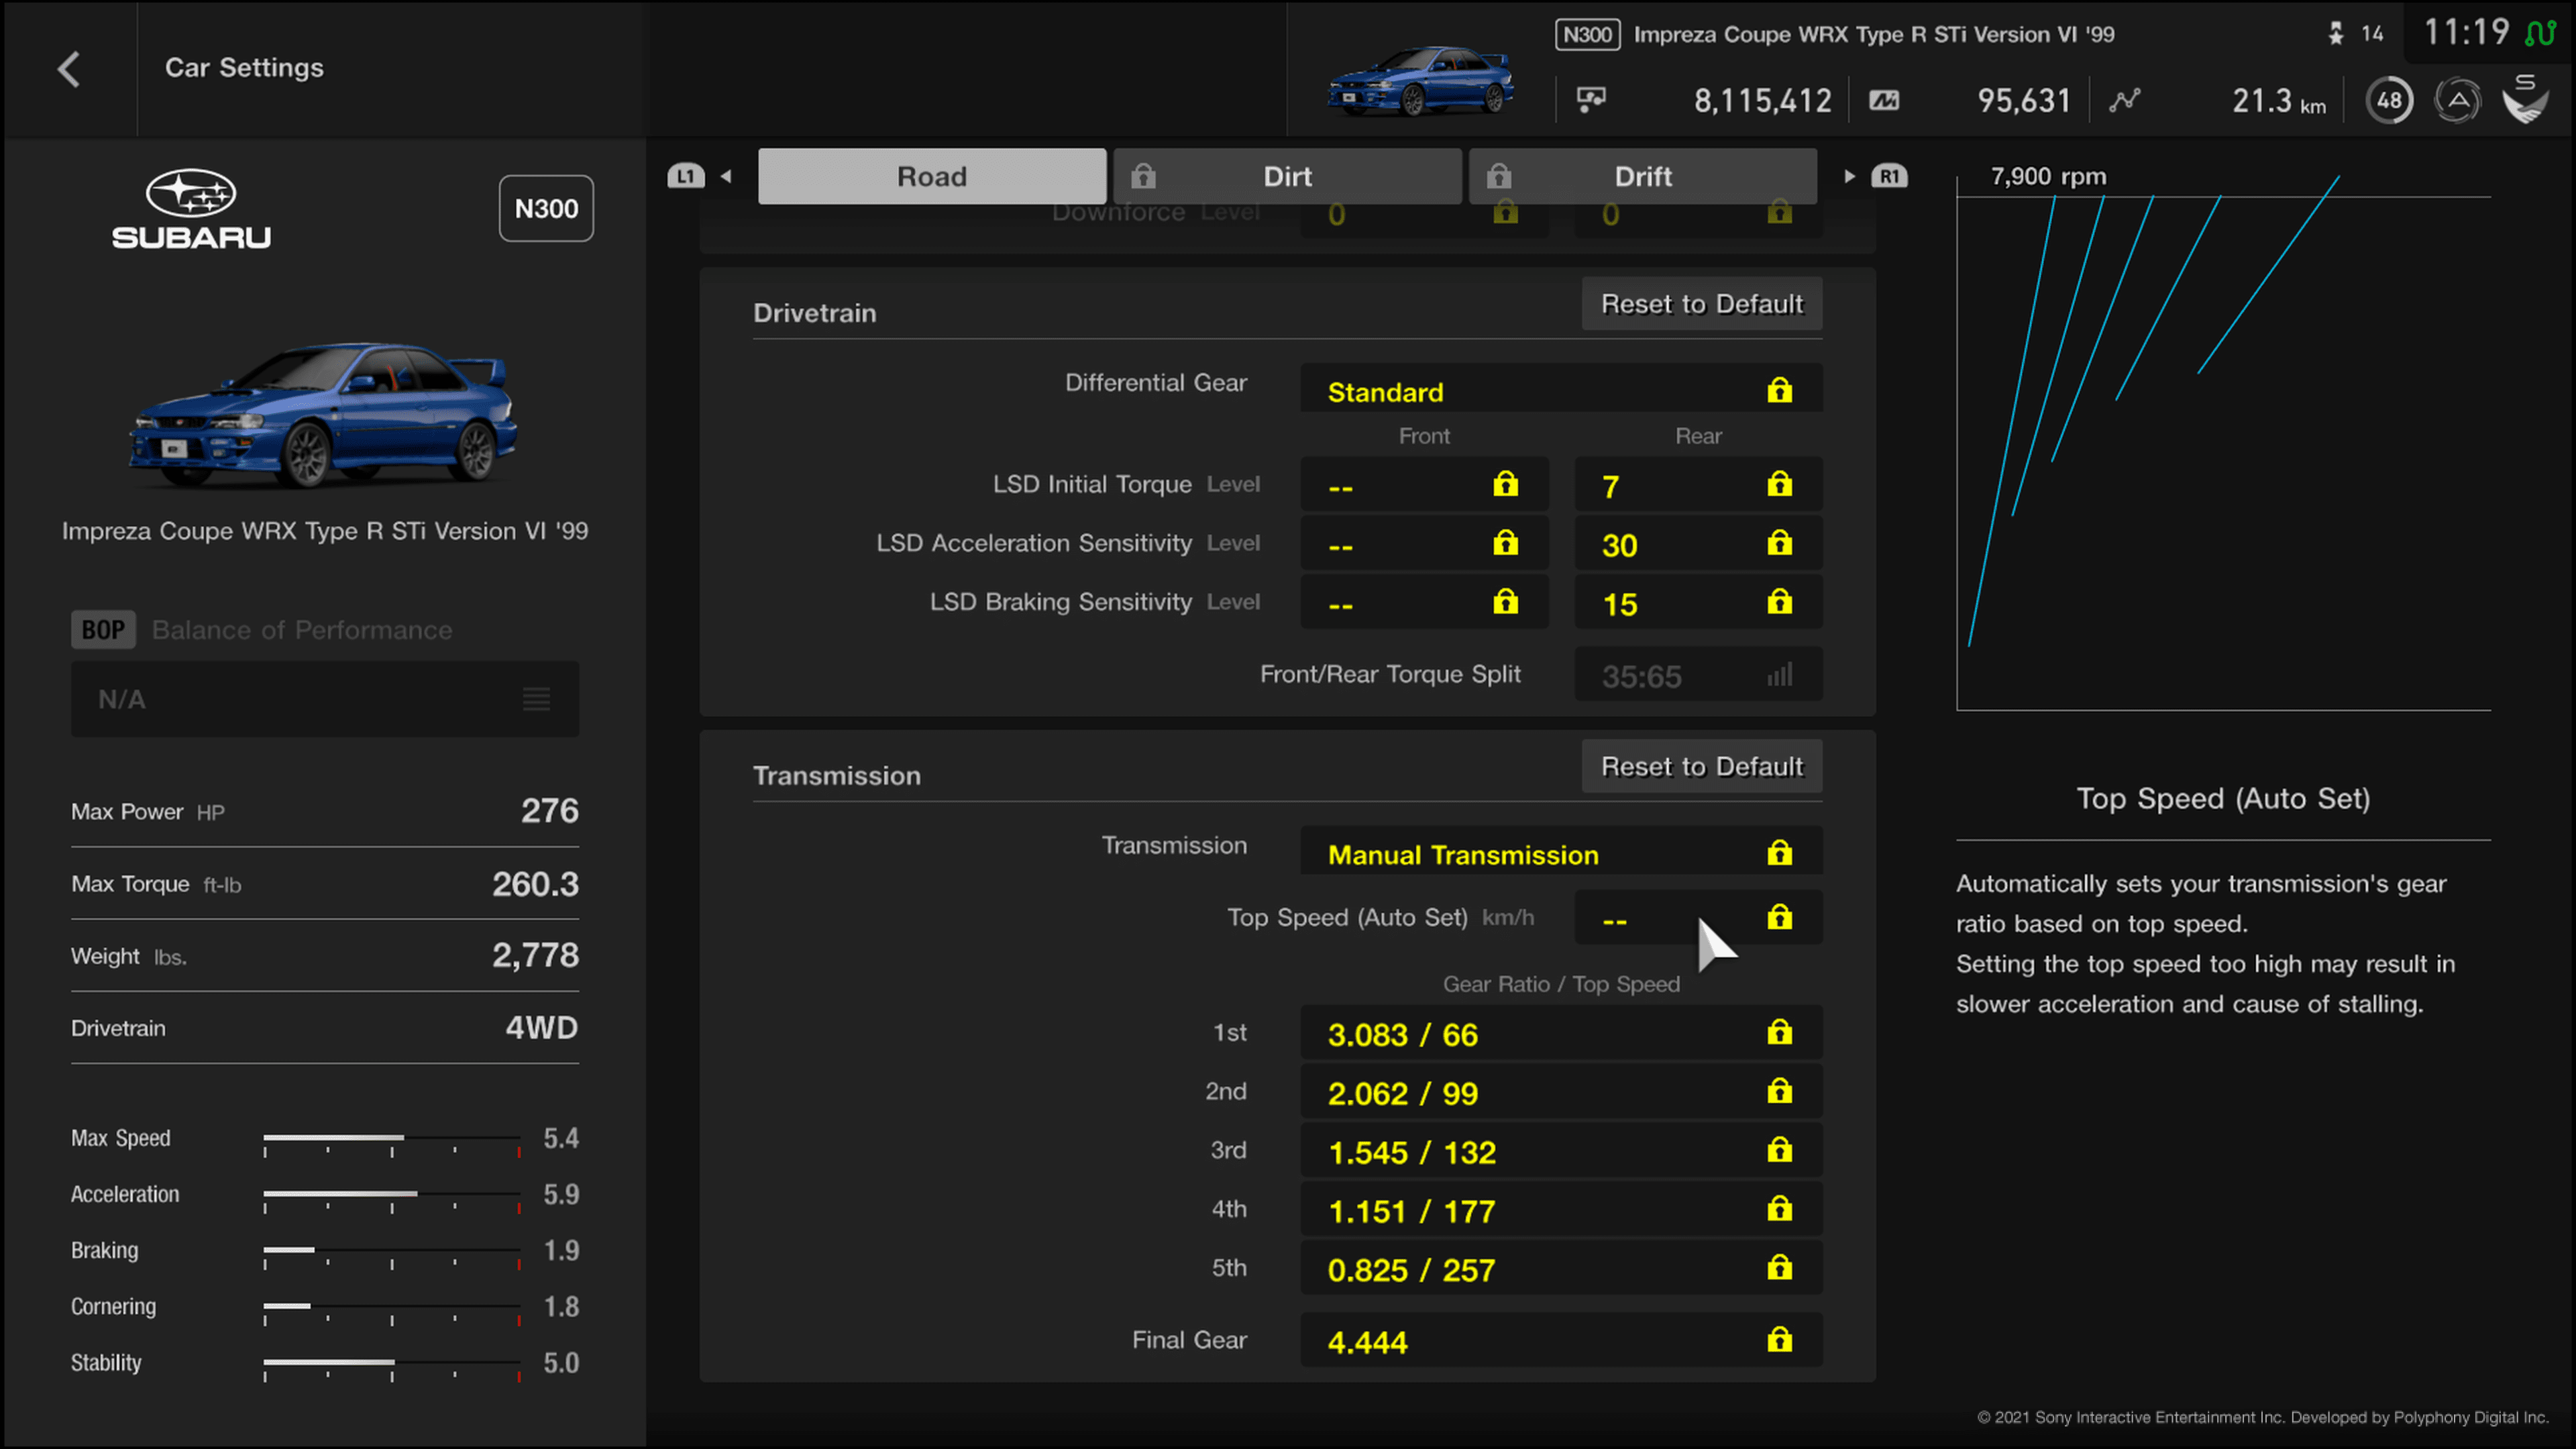This screenshot has width=2576, height=1449.
Task: Open the Balance of Performance N/A menu
Action: click(x=325, y=699)
